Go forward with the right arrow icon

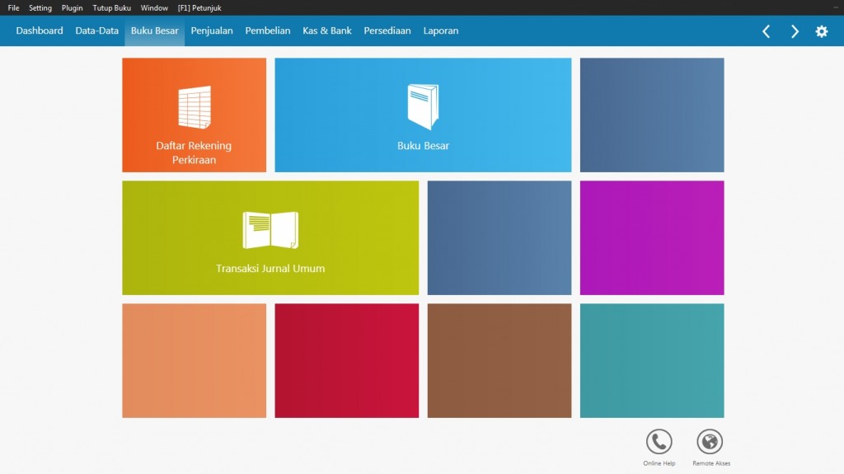[795, 31]
